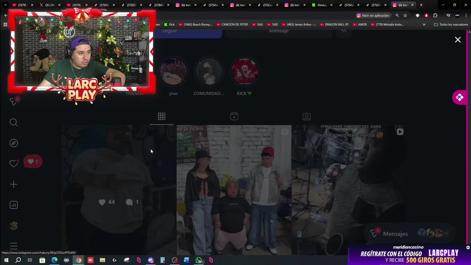
Task: Open Microsoft Store from taskbar
Action: pyautogui.click(x=42, y=260)
